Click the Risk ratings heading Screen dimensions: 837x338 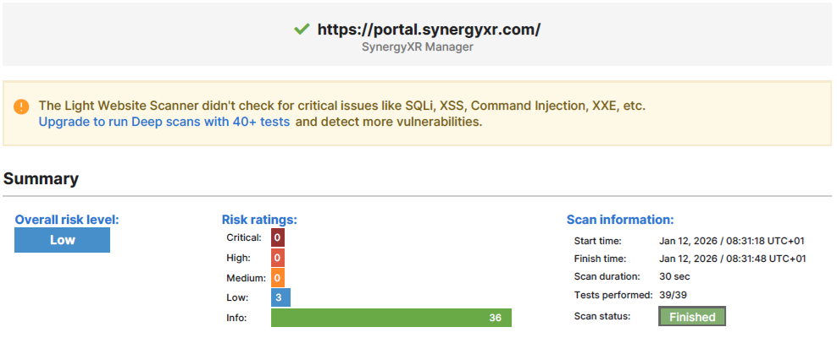(x=259, y=220)
